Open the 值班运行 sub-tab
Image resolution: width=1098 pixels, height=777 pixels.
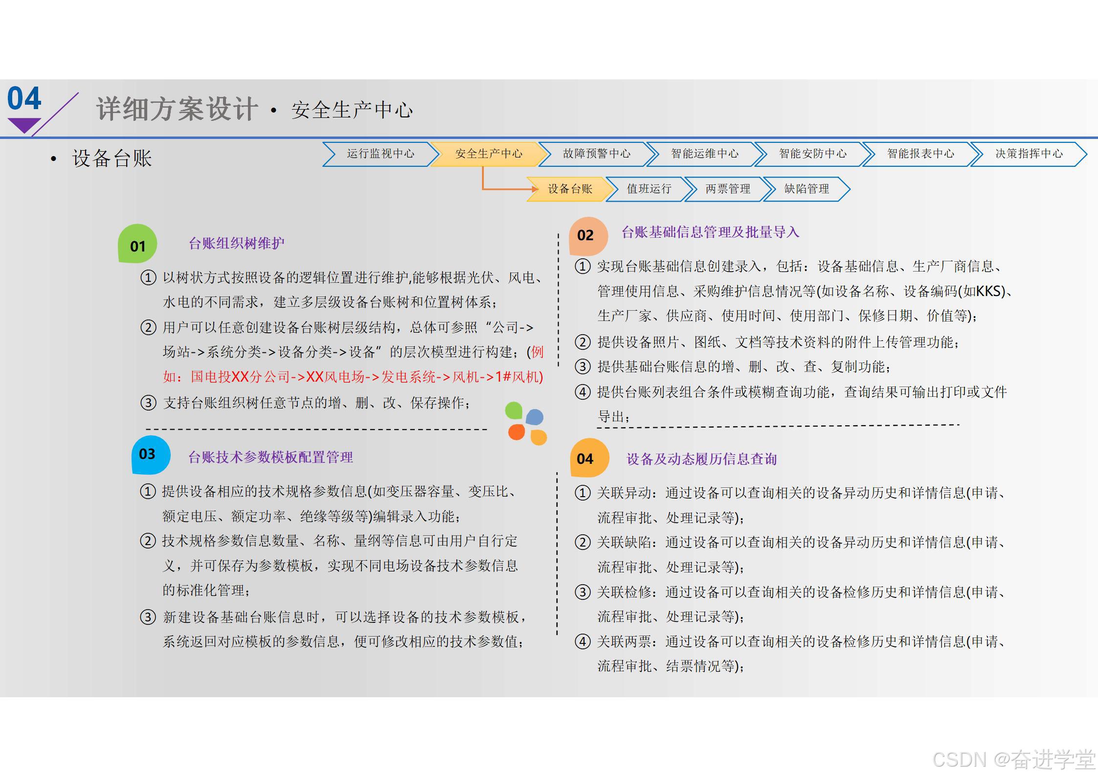[649, 189]
